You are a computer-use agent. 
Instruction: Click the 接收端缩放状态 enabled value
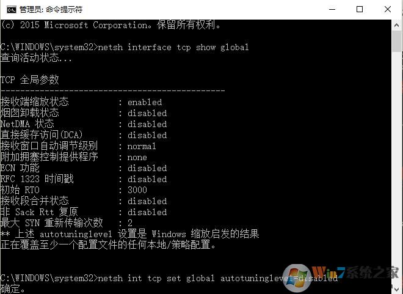(x=145, y=102)
